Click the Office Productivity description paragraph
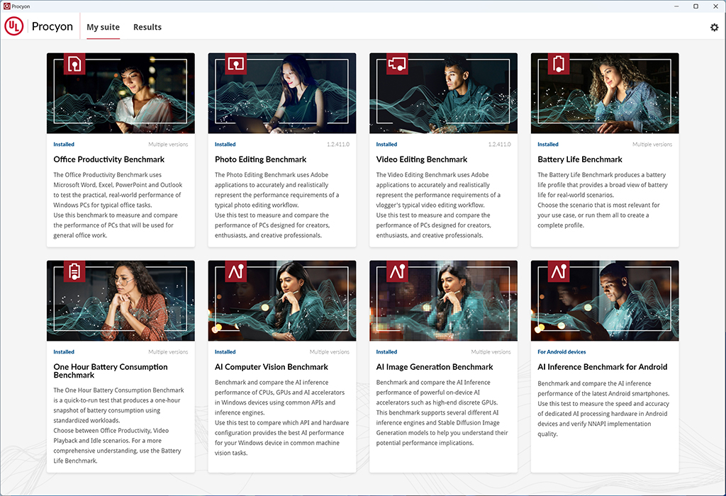The height and width of the screenshot is (496, 726). 118,205
